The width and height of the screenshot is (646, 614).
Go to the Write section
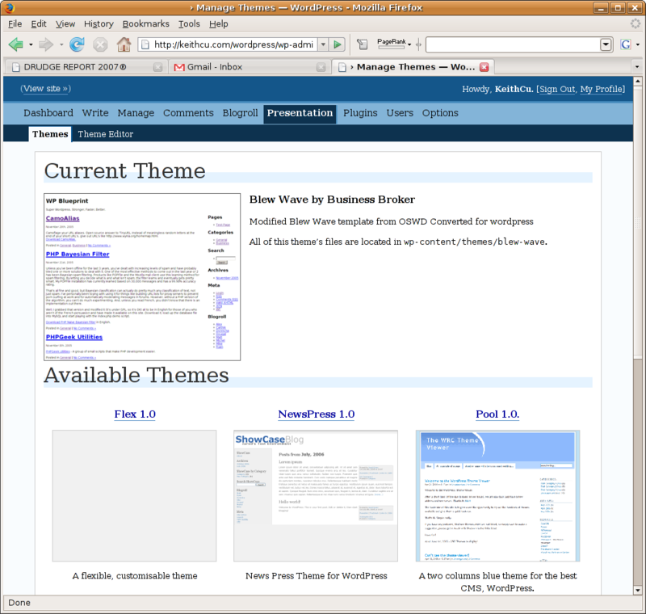pos(95,113)
